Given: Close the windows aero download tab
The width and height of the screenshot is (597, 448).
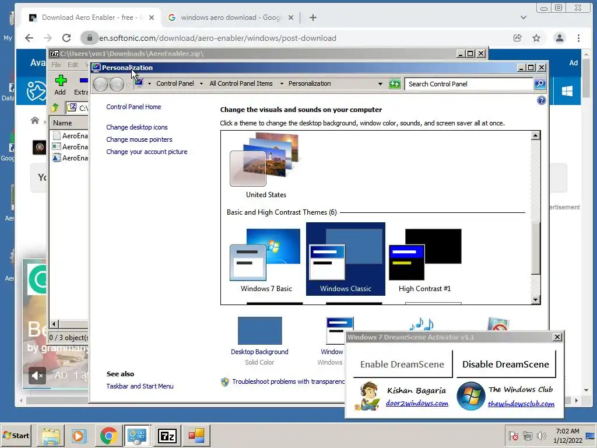Looking at the screenshot, I should point(290,17).
